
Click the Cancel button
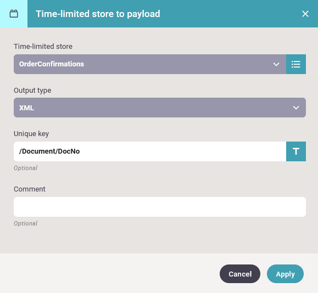(240, 274)
